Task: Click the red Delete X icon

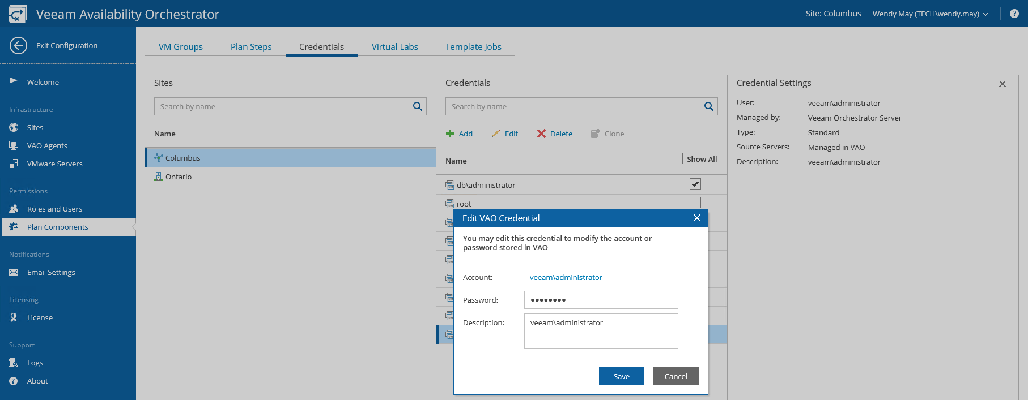Action: (541, 134)
